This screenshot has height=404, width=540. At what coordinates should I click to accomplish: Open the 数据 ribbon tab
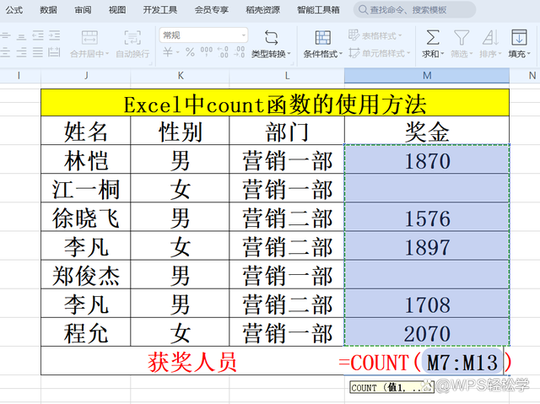tap(49, 10)
